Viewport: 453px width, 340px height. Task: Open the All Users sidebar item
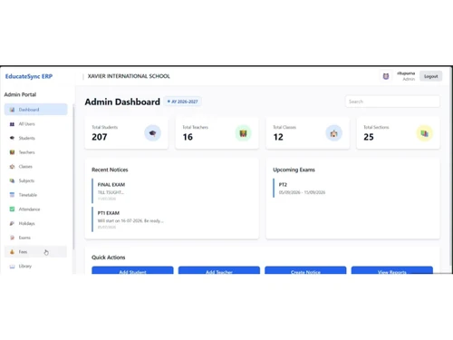(x=35, y=124)
